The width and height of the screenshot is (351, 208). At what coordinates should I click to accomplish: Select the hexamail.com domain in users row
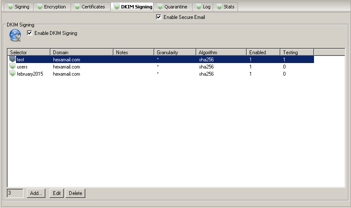[66, 67]
